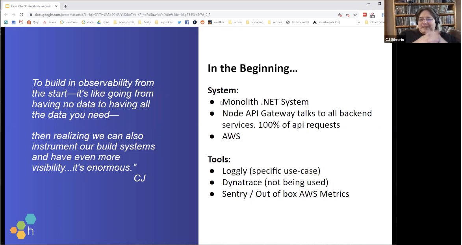Open the weather bookmark
The width and height of the screenshot is (462, 245).
click(x=216, y=22)
